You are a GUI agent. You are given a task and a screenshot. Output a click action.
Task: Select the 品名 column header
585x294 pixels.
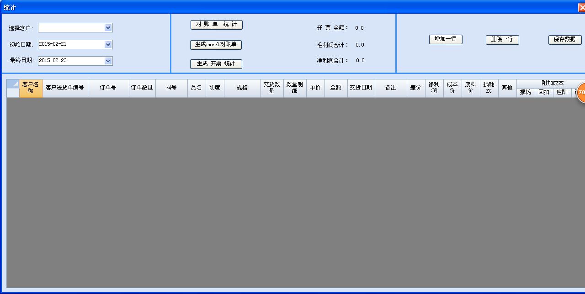(x=197, y=88)
